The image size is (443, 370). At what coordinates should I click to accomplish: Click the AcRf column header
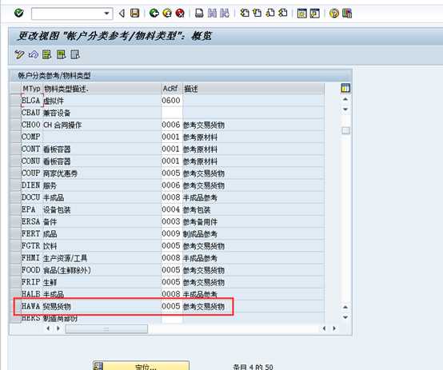pyautogui.click(x=172, y=89)
